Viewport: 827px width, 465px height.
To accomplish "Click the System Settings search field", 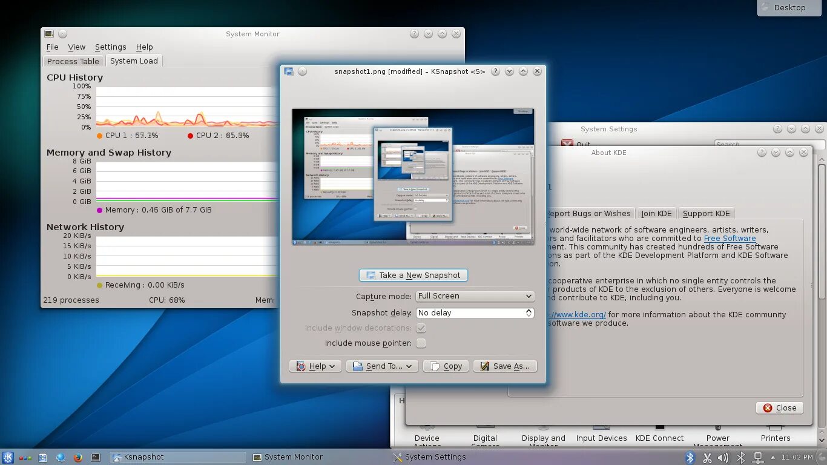I will pyautogui.click(x=769, y=144).
